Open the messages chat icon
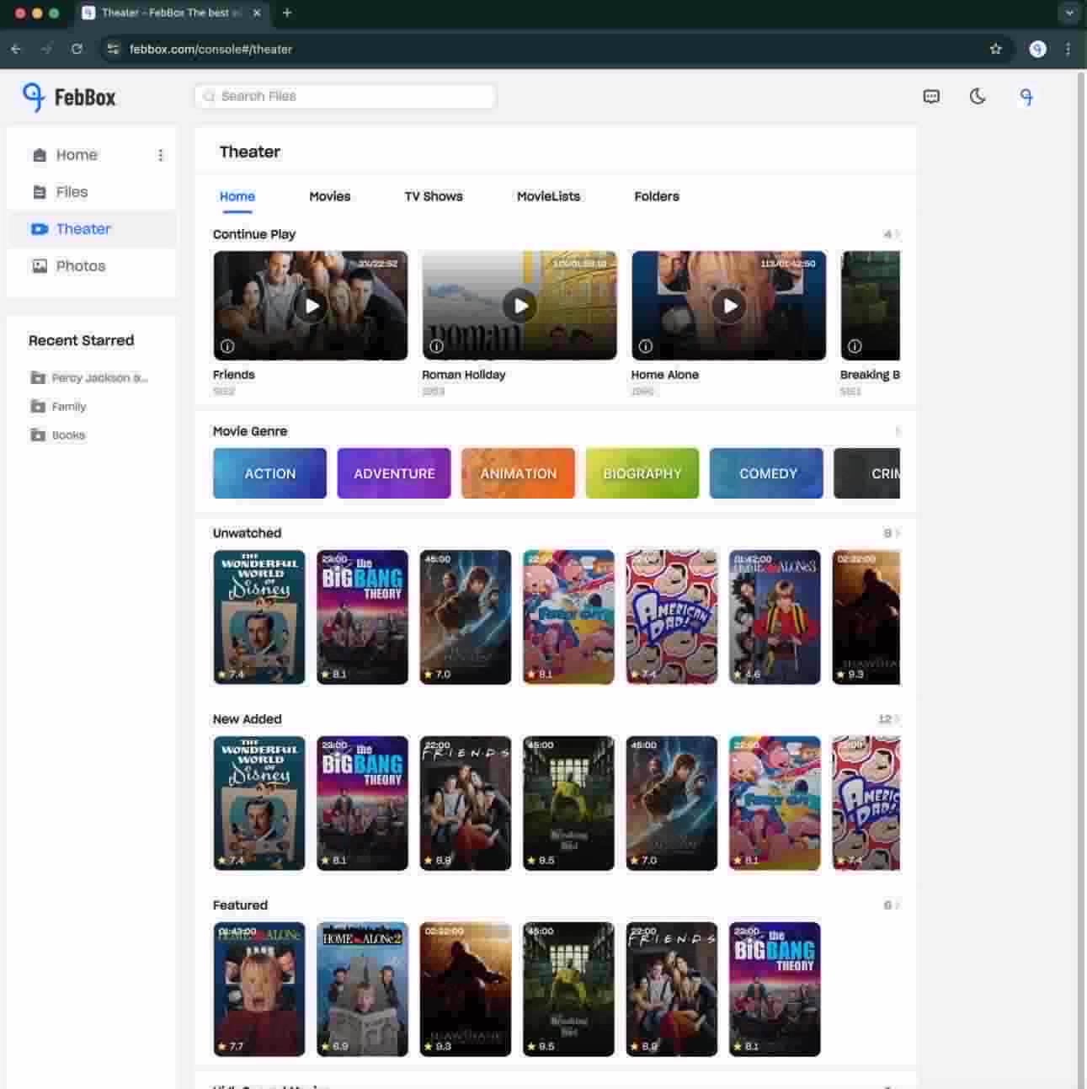The height and width of the screenshot is (1089, 1087). point(931,96)
